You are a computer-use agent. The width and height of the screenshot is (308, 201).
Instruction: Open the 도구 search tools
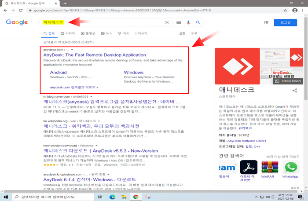click(x=194, y=33)
